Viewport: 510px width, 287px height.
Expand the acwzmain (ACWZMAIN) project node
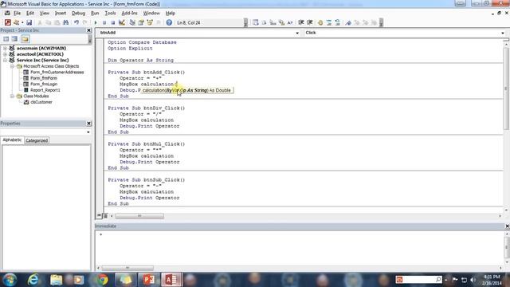(5, 48)
